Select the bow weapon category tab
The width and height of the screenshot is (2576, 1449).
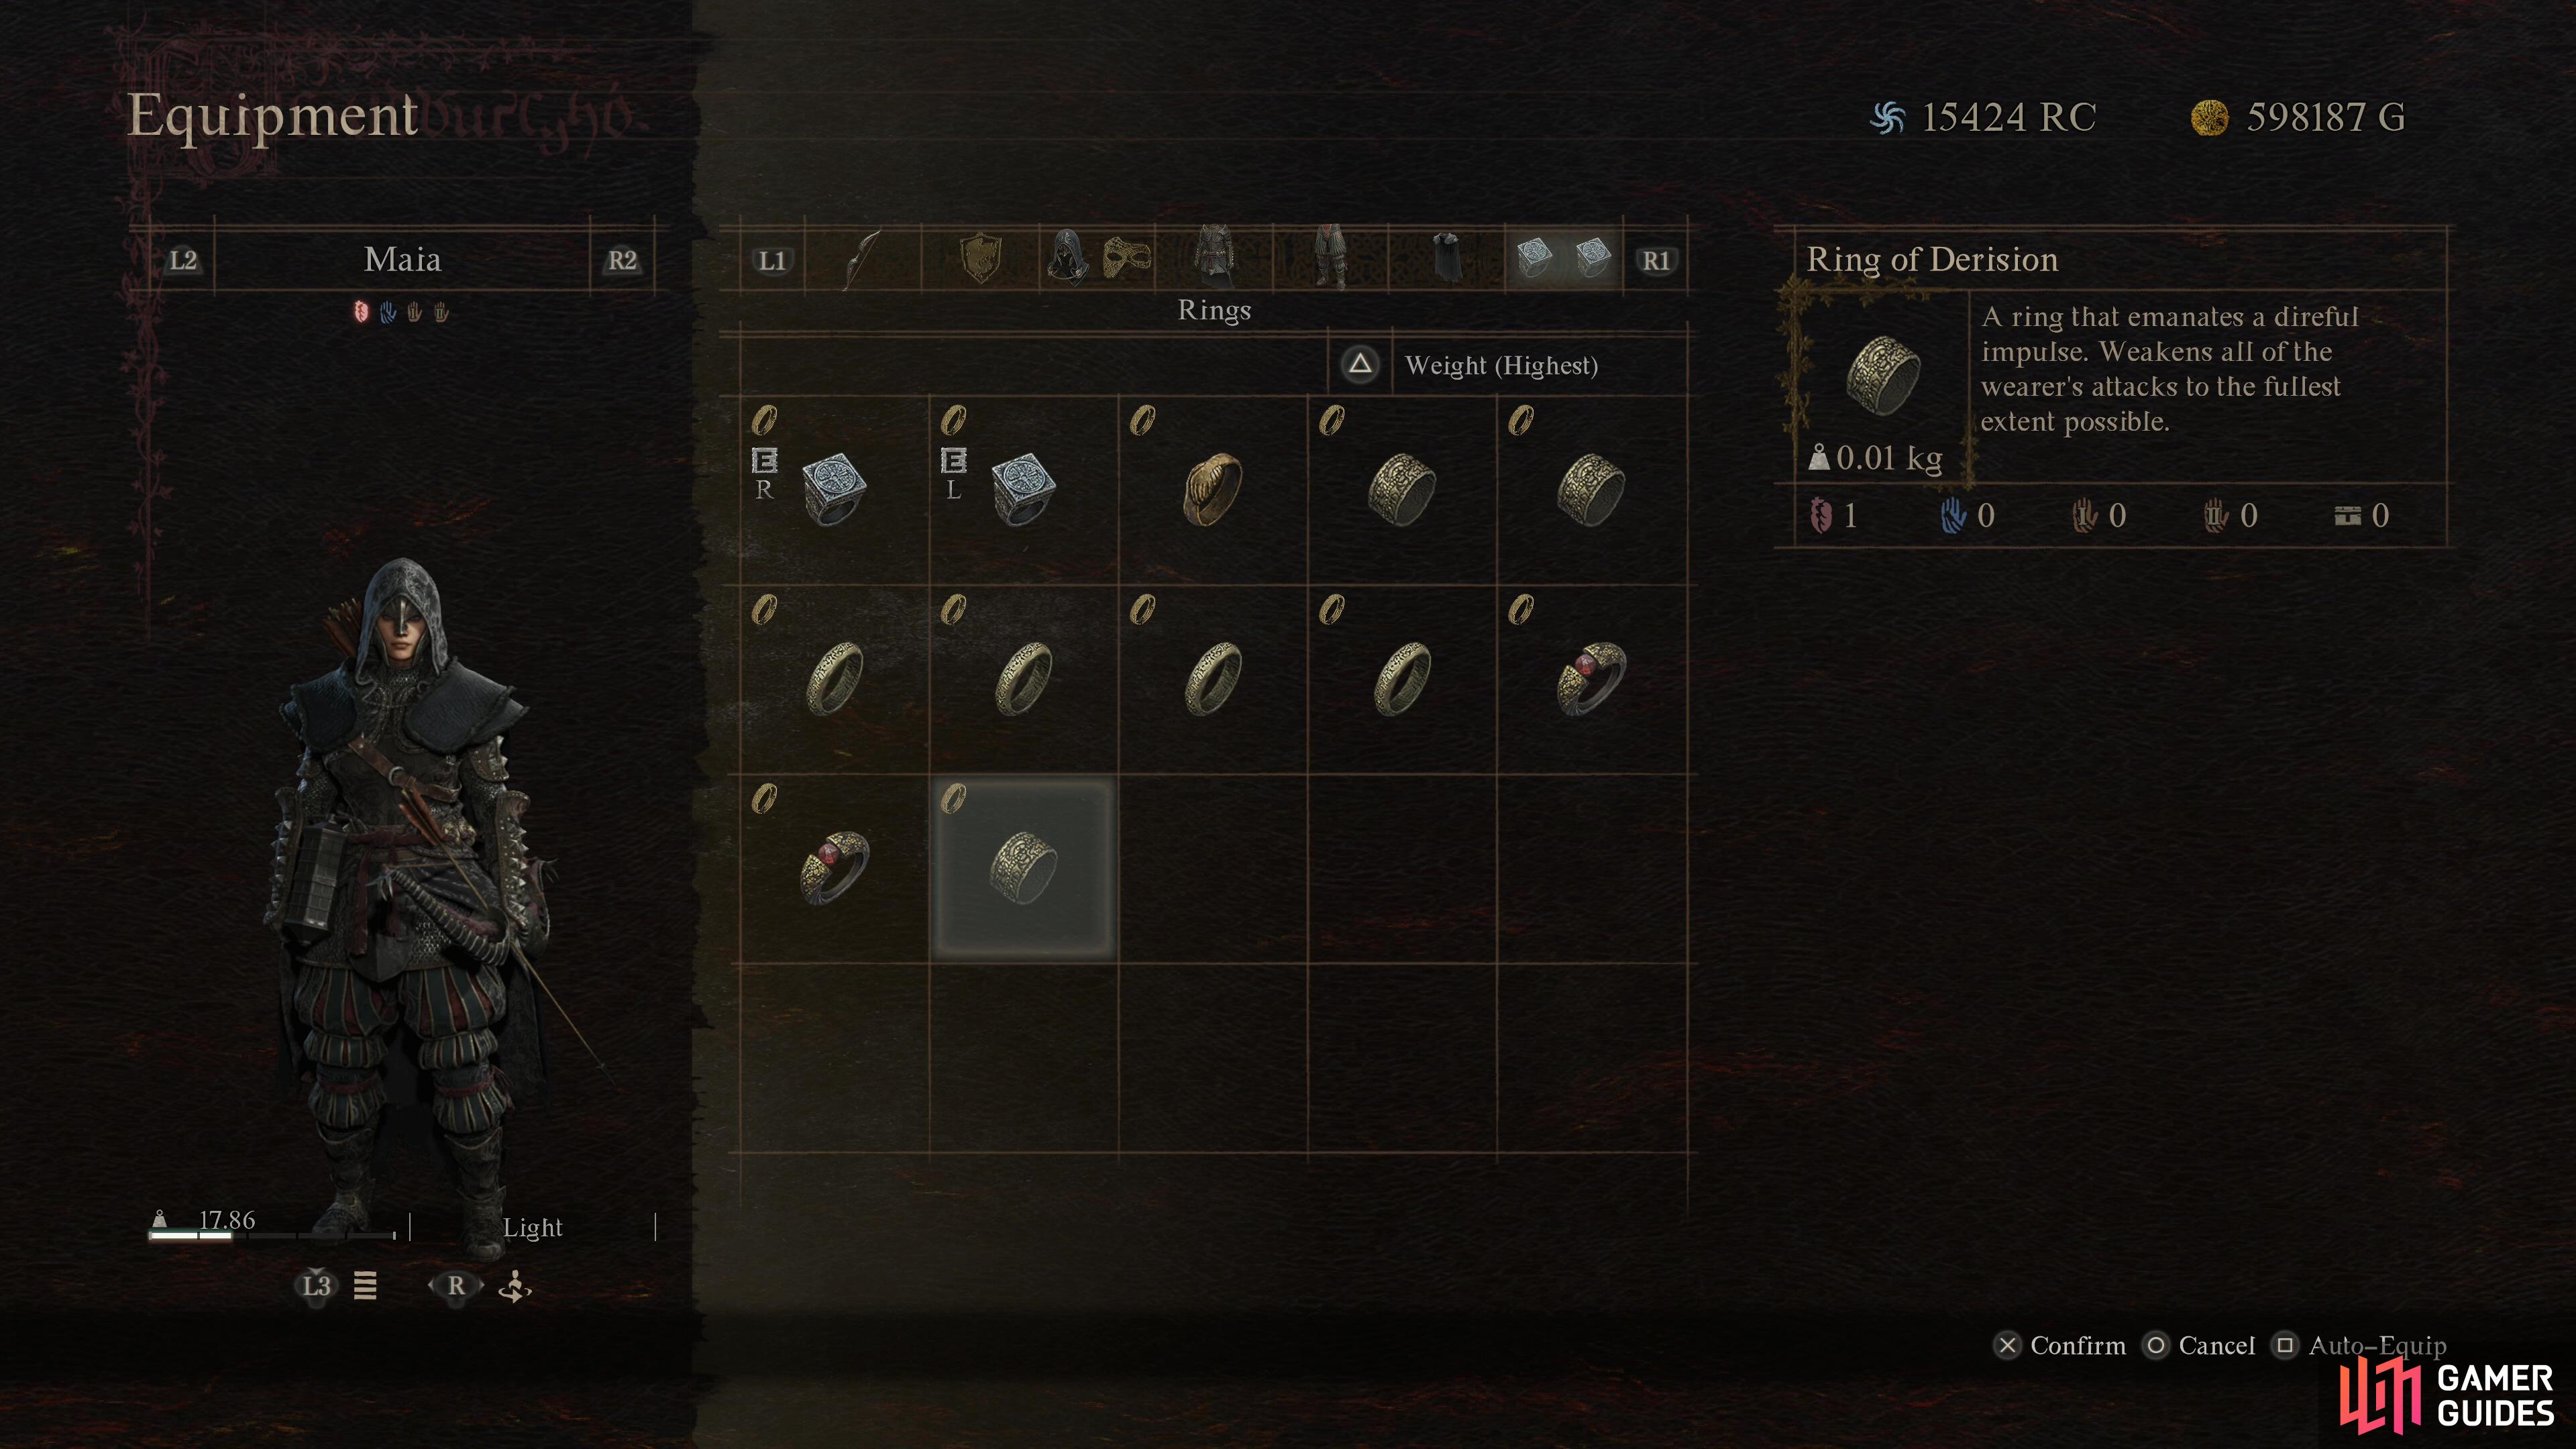862,260
